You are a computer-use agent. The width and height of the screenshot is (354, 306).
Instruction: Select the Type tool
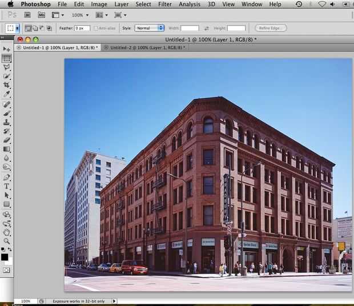pyautogui.click(x=6, y=186)
